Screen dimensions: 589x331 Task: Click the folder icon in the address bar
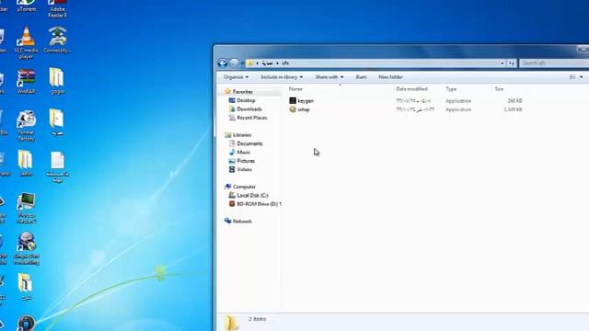coord(250,63)
